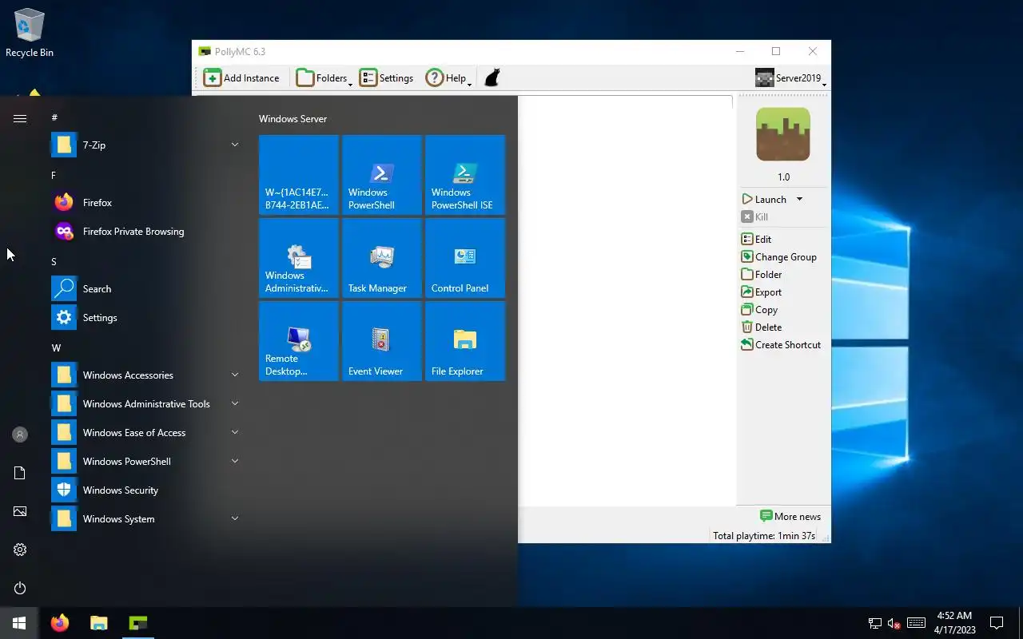
Task: Expand Windows PowerShell folder in app list
Action: tap(147, 461)
